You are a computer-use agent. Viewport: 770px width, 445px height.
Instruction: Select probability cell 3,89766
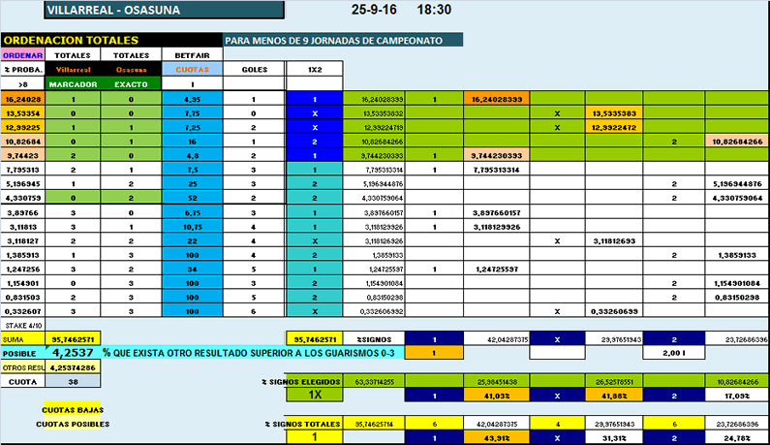[x=22, y=213]
